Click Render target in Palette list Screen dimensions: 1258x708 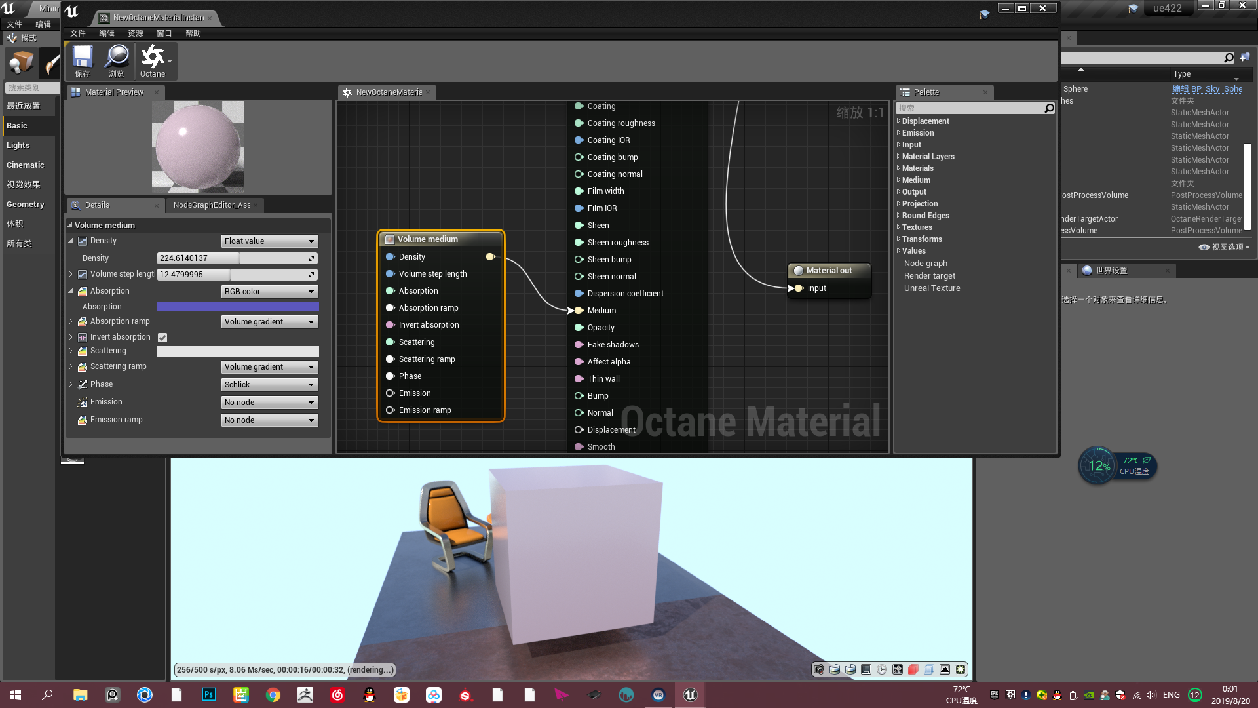(x=929, y=276)
